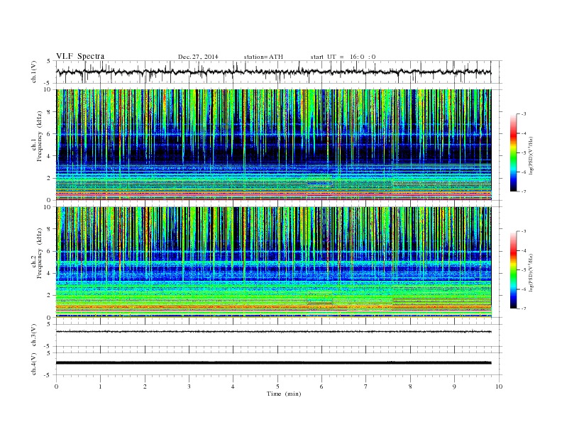This screenshot has width=562, height=434.
Task: Click the 'Time (min)' axis label
Action: point(284,394)
